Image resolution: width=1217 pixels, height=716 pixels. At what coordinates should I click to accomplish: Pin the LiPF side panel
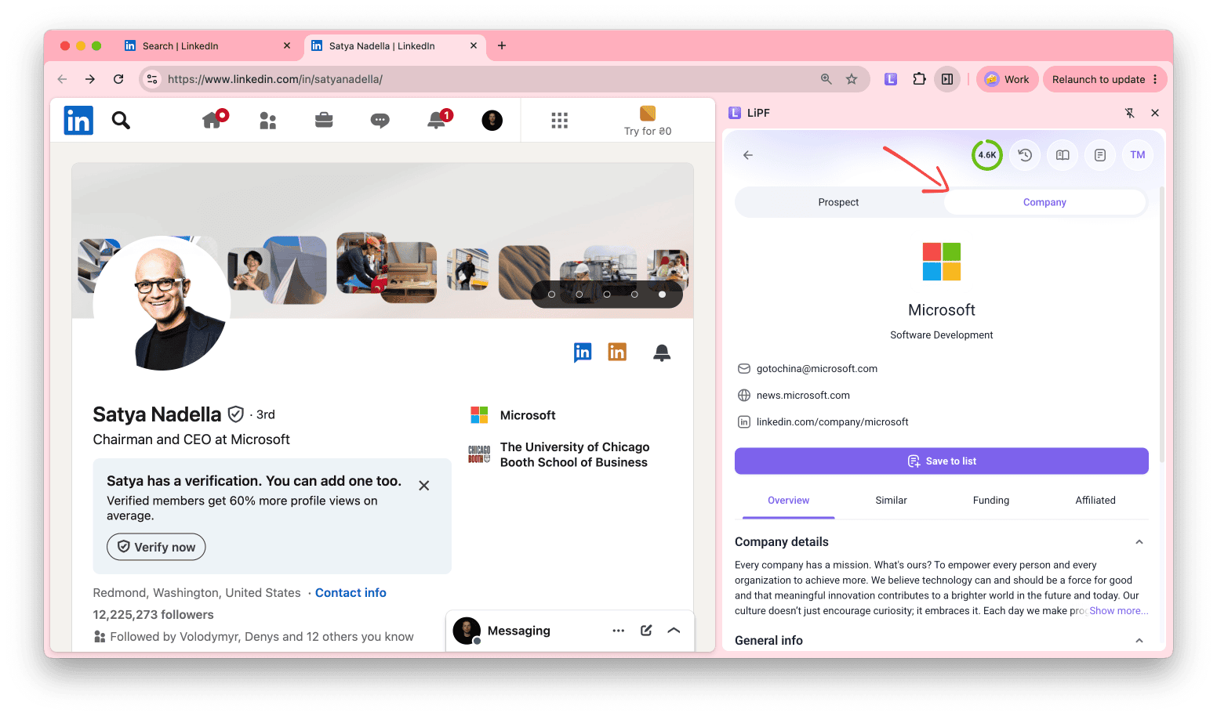point(1130,113)
